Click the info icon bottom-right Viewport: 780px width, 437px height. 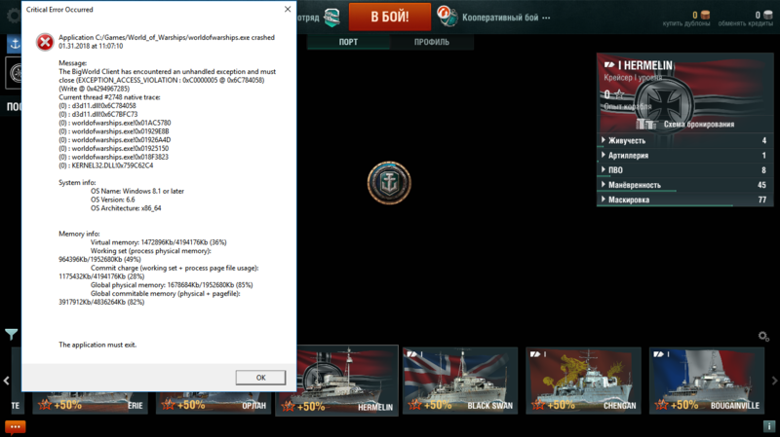tap(769, 426)
